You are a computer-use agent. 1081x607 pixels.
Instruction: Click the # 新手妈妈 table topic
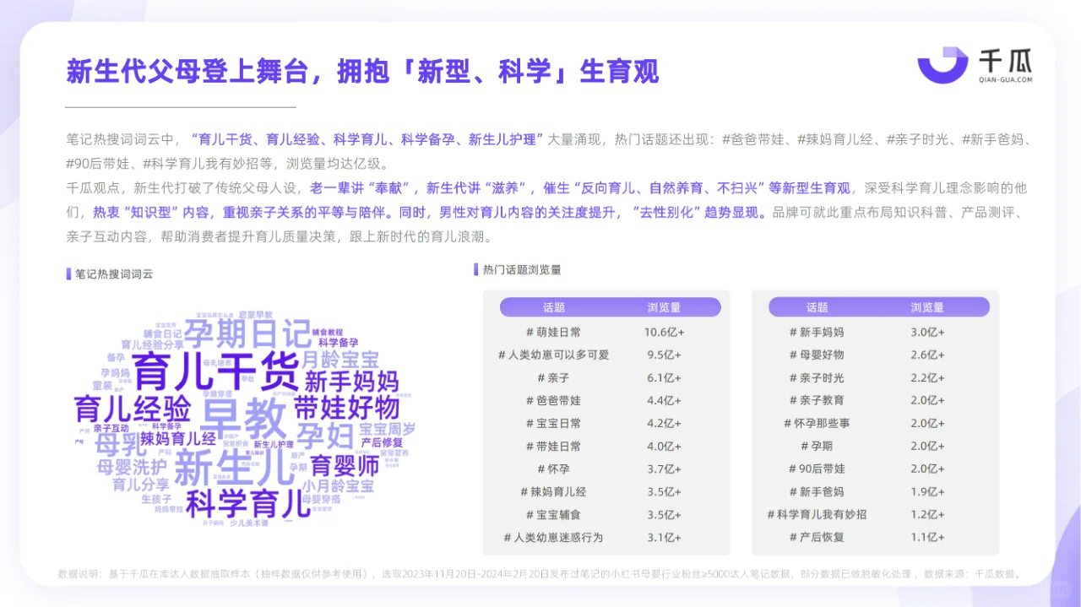[x=817, y=332]
